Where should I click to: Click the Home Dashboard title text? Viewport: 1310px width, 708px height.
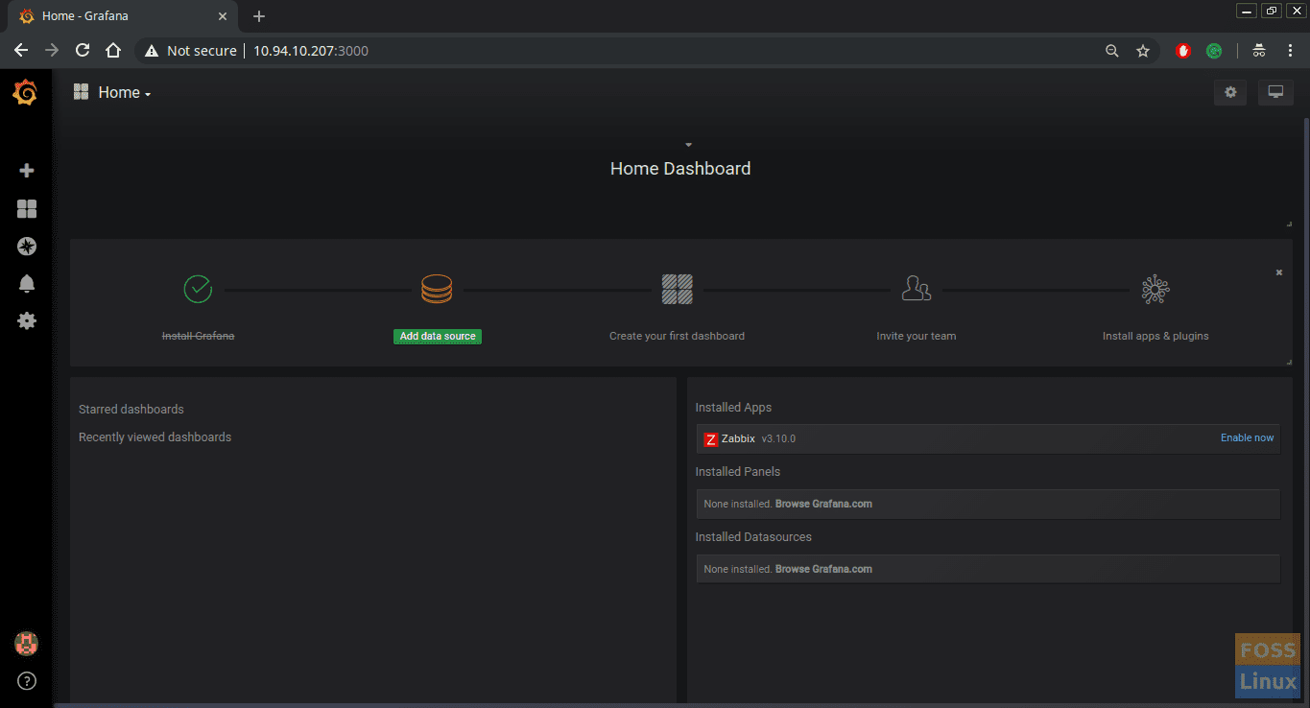click(x=680, y=169)
